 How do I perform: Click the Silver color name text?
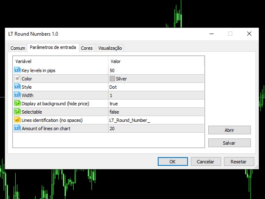[x=121, y=79]
